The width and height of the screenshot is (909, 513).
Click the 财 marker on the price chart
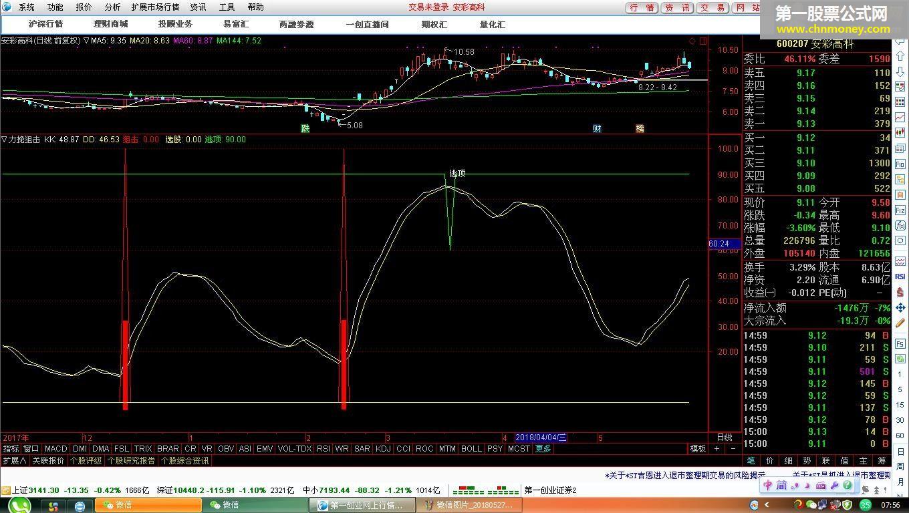(x=597, y=129)
